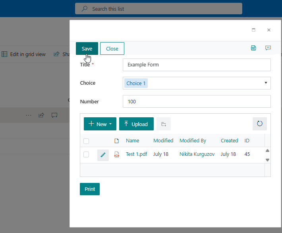282x233 pixels.
Task: Click the move-to-folder icon beside Upload
Action: click(x=164, y=124)
